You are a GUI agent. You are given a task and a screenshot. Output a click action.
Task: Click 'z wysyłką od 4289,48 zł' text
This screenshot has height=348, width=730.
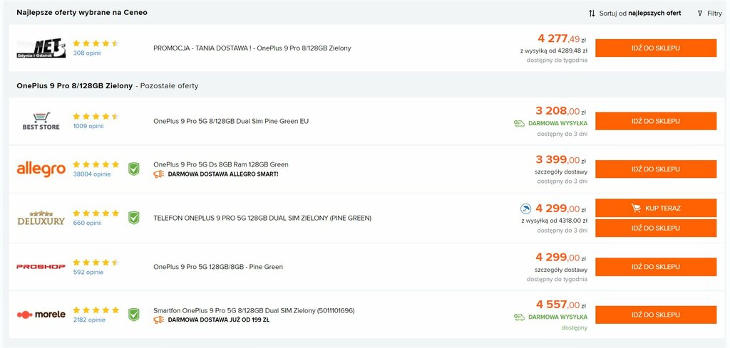pos(553,51)
